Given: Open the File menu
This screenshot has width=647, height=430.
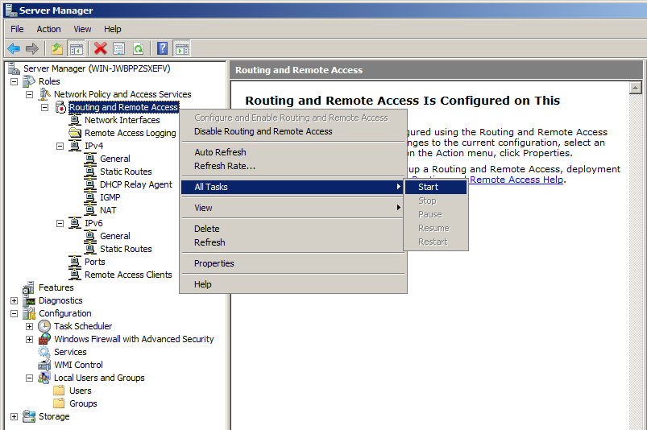Looking at the screenshot, I should pos(17,29).
